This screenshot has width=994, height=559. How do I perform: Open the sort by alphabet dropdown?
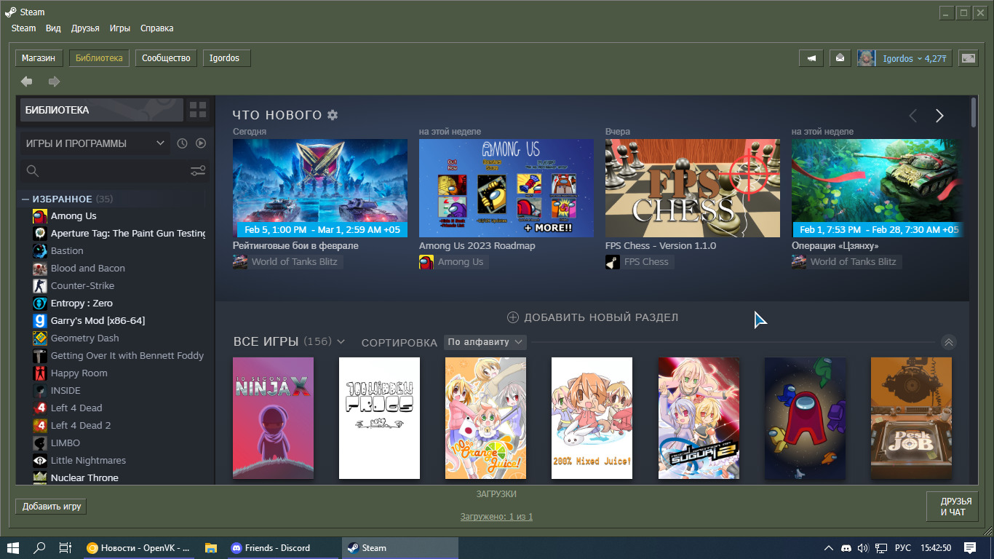(485, 342)
